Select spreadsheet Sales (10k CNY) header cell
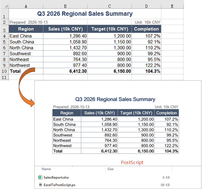The width and height of the screenshot is (202, 189). pyautogui.click(x=65, y=29)
